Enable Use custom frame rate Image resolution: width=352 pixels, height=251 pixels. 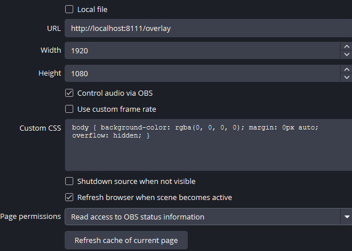69,109
